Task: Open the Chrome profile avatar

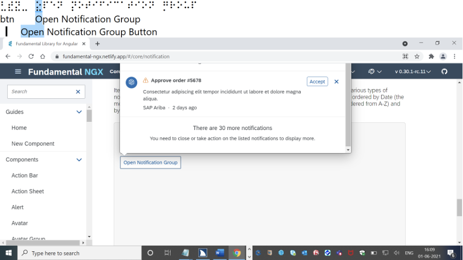Action: tap(443, 56)
